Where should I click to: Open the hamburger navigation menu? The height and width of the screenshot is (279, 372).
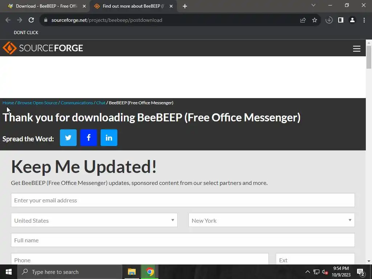point(357,48)
